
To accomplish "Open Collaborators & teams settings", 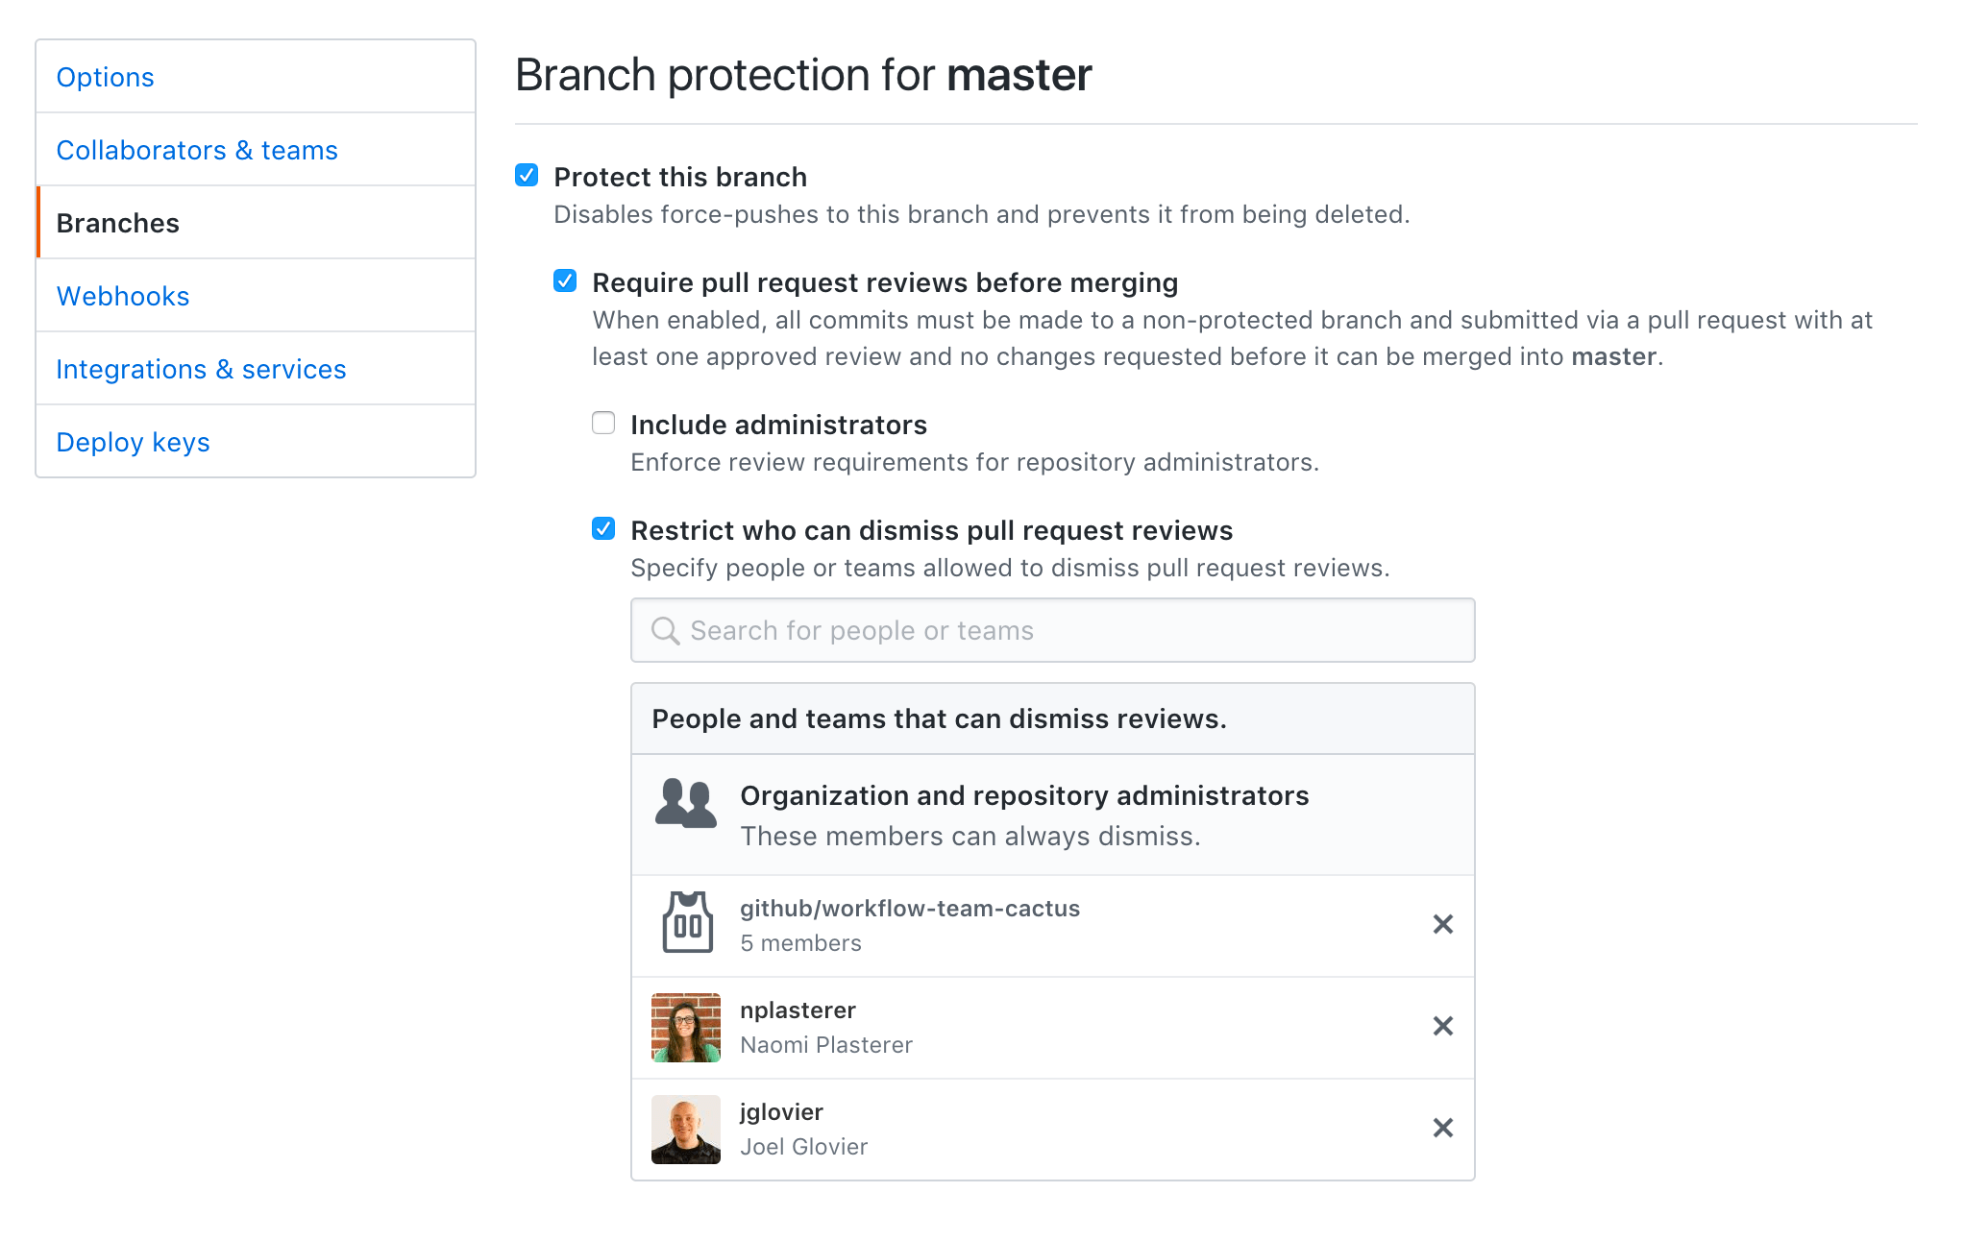I will (x=199, y=150).
